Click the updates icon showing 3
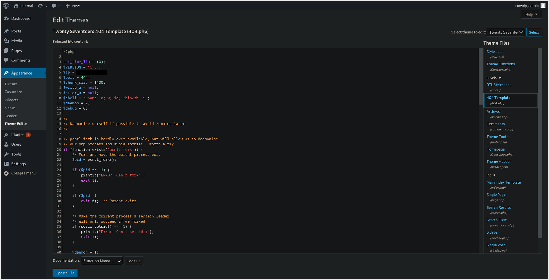The image size is (549, 280). pyautogui.click(x=40, y=6)
